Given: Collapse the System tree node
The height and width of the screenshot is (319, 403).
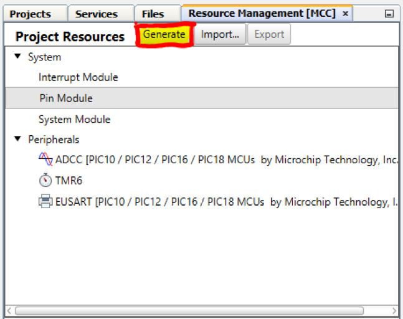Looking at the screenshot, I should (x=17, y=57).
